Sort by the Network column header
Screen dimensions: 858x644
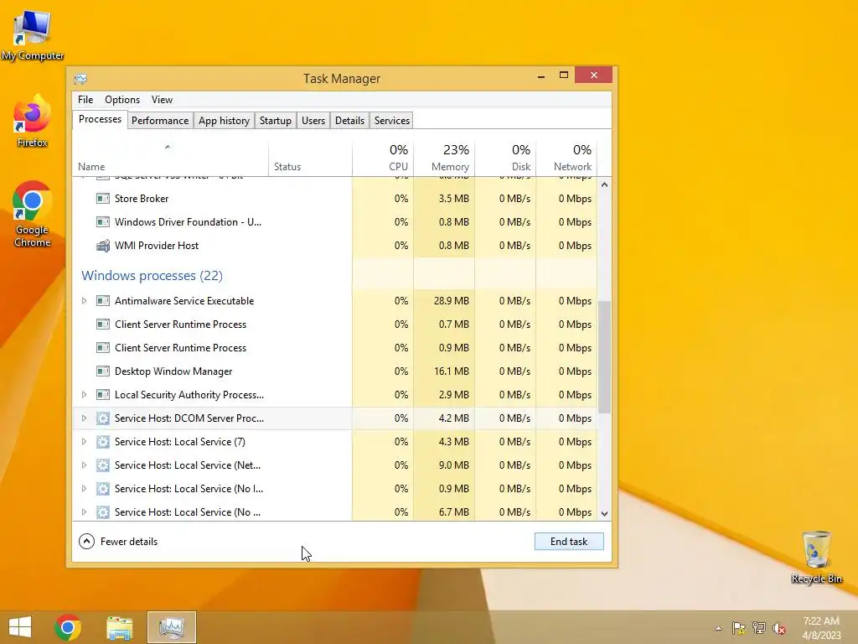click(566, 158)
